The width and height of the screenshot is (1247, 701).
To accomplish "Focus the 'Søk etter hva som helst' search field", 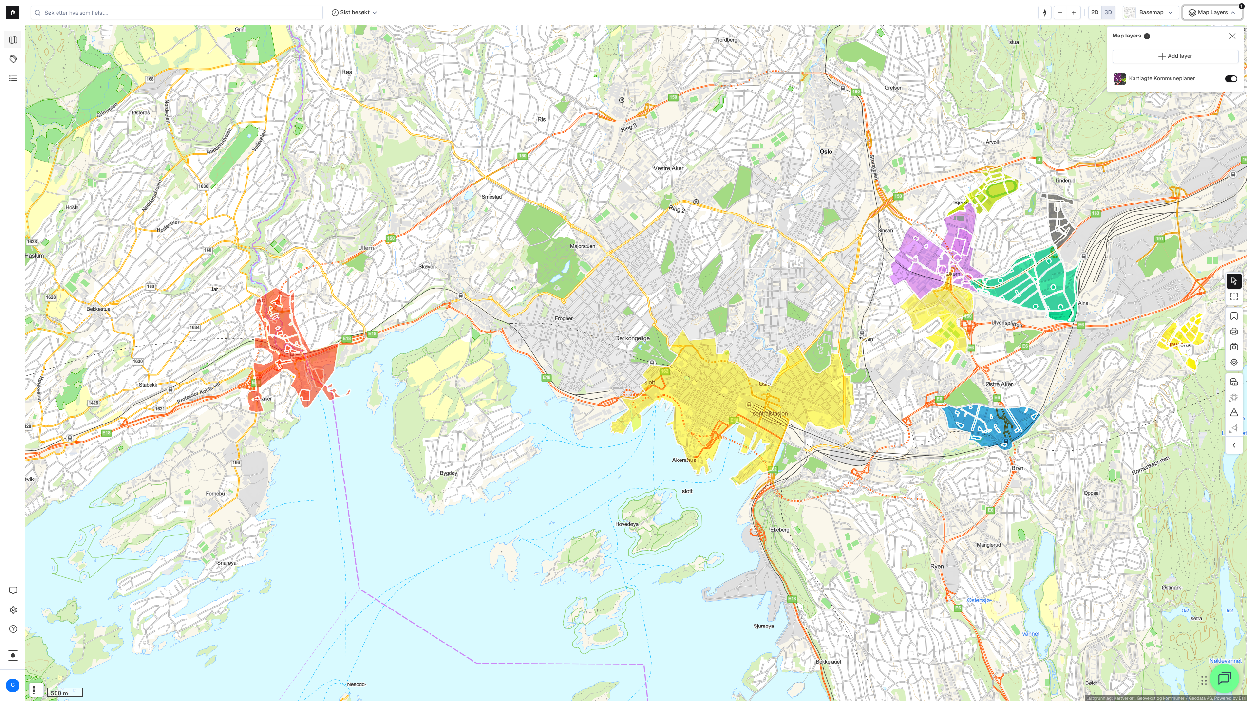I will tap(177, 13).
